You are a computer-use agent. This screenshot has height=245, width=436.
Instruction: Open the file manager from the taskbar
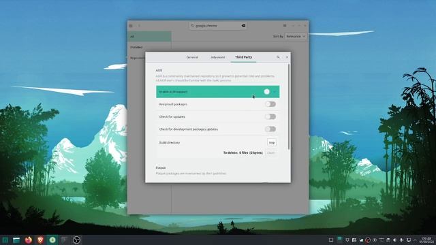click(16, 240)
